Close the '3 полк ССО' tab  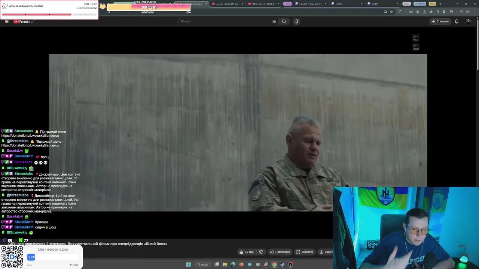[242, 4]
